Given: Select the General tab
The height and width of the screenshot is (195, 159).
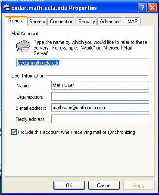Looking at the screenshot, I should (16, 21).
